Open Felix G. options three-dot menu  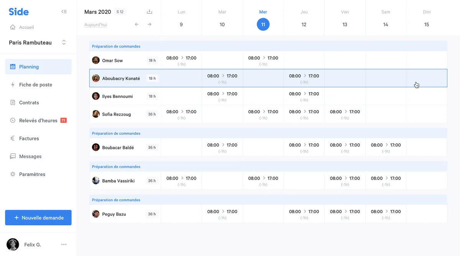click(x=64, y=244)
